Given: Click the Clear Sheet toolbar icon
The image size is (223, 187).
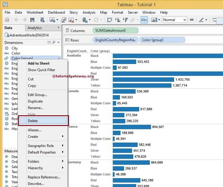Looking at the screenshot, I should 71,20.
